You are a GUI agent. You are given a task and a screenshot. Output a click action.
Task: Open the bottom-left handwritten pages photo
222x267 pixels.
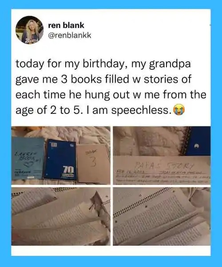point(61,216)
